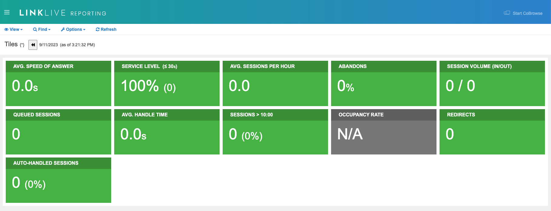
Task: Click the Start CoBrowse link
Action: pyautogui.click(x=527, y=13)
